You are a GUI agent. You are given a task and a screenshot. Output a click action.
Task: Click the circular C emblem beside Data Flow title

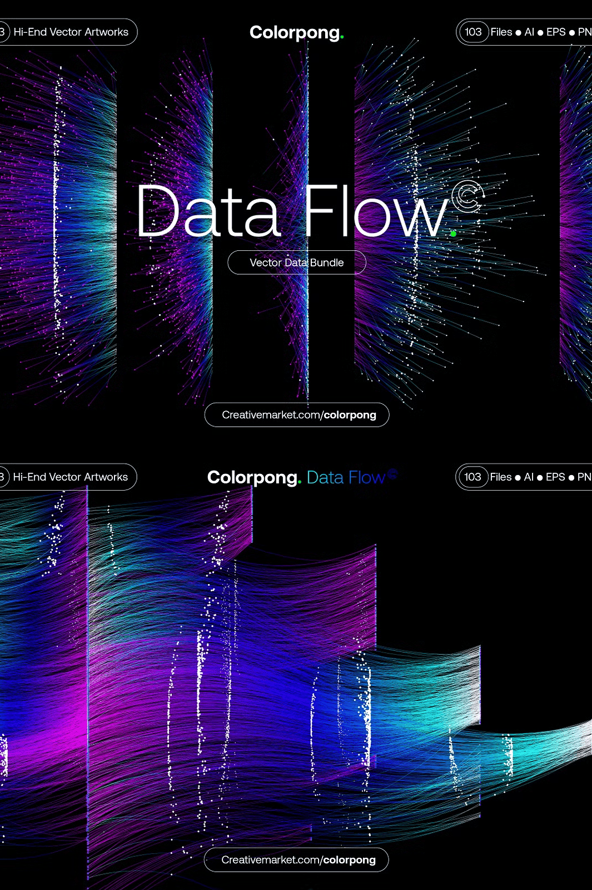(x=467, y=197)
